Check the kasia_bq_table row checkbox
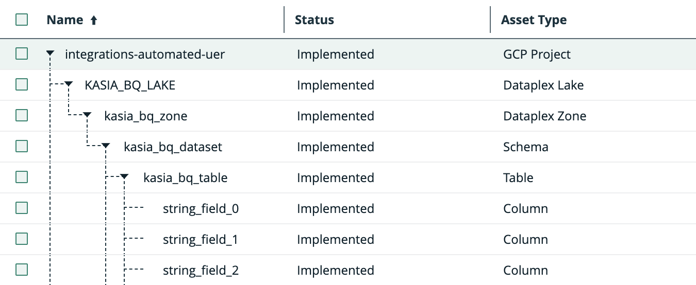Screen dimensions: 696x285 point(22,177)
